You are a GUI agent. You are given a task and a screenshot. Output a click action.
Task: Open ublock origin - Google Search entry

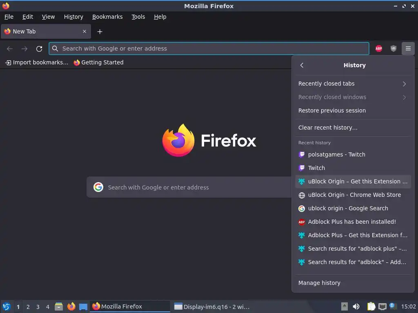pyautogui.click(x=353, y=208)
